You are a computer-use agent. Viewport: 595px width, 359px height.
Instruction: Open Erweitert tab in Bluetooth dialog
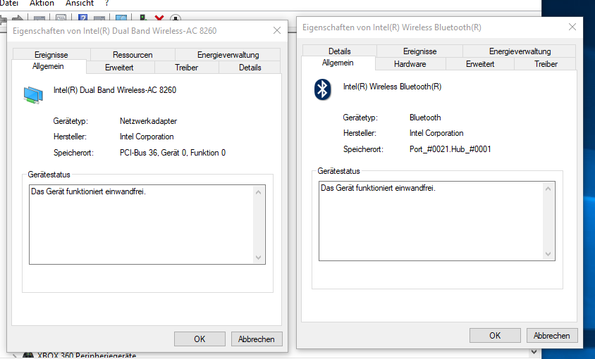point(480,64)
